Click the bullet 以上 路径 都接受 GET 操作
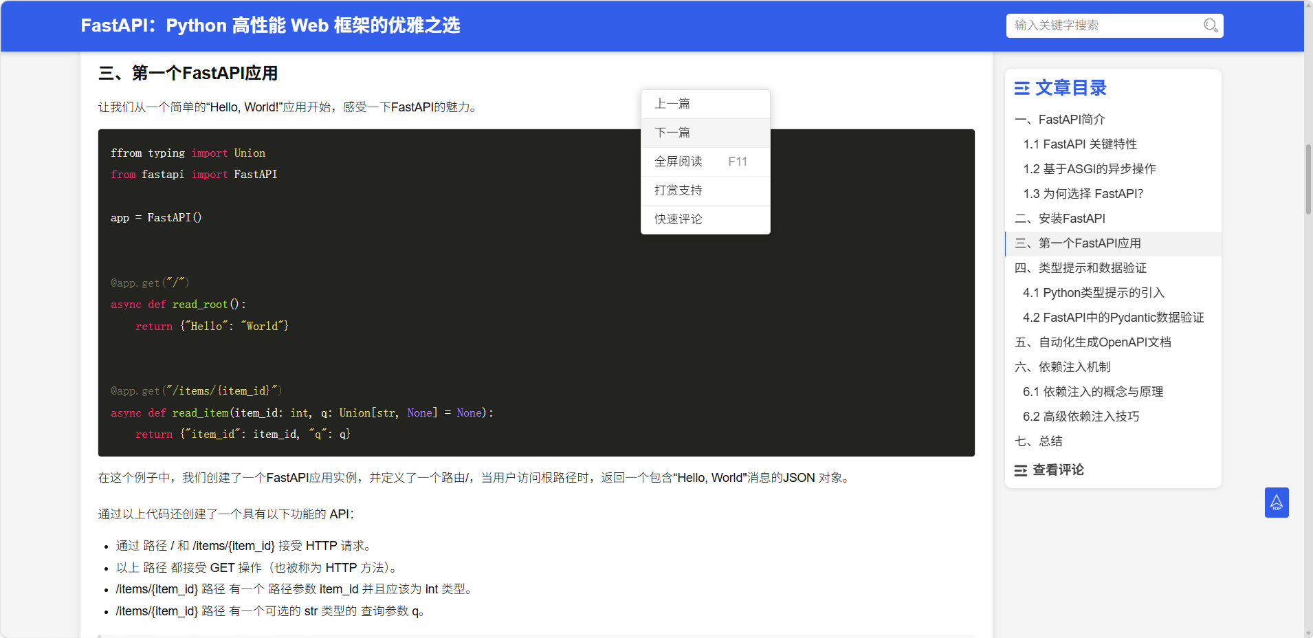The height and width of the screenshot is (638, 1313). [x=257, y=568]
